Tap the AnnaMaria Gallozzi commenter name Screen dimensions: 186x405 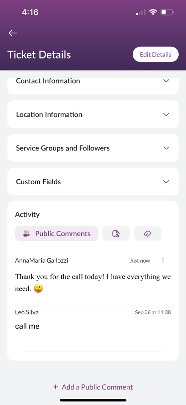[x=42, y=260]
